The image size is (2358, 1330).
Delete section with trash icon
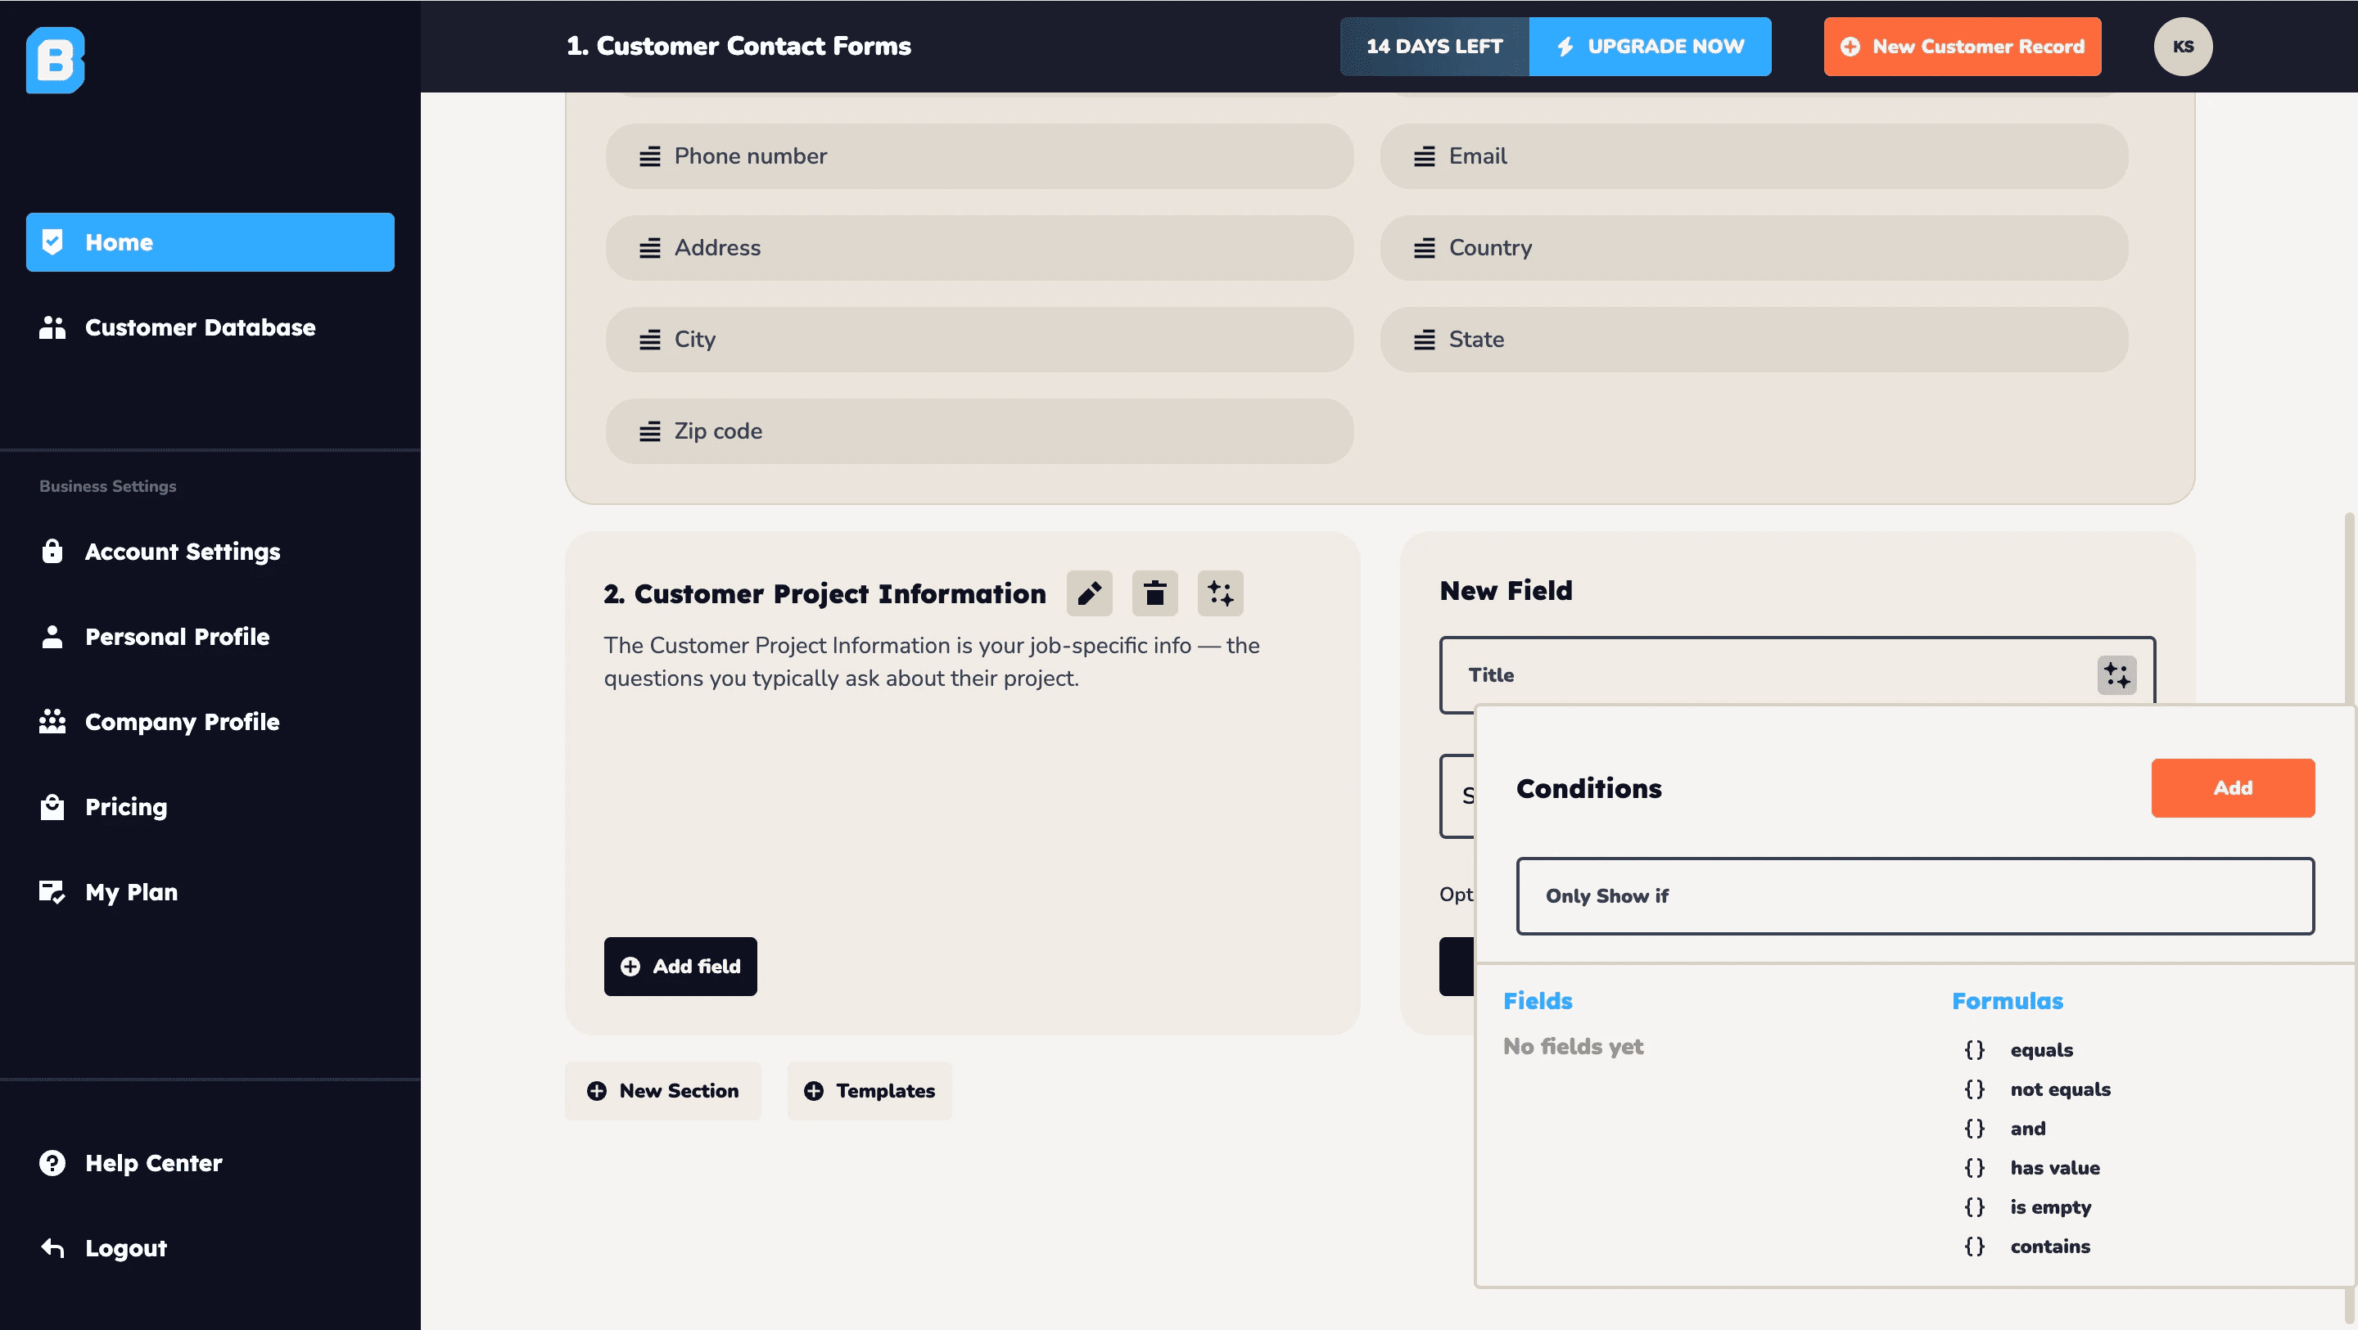[1154, 593]
